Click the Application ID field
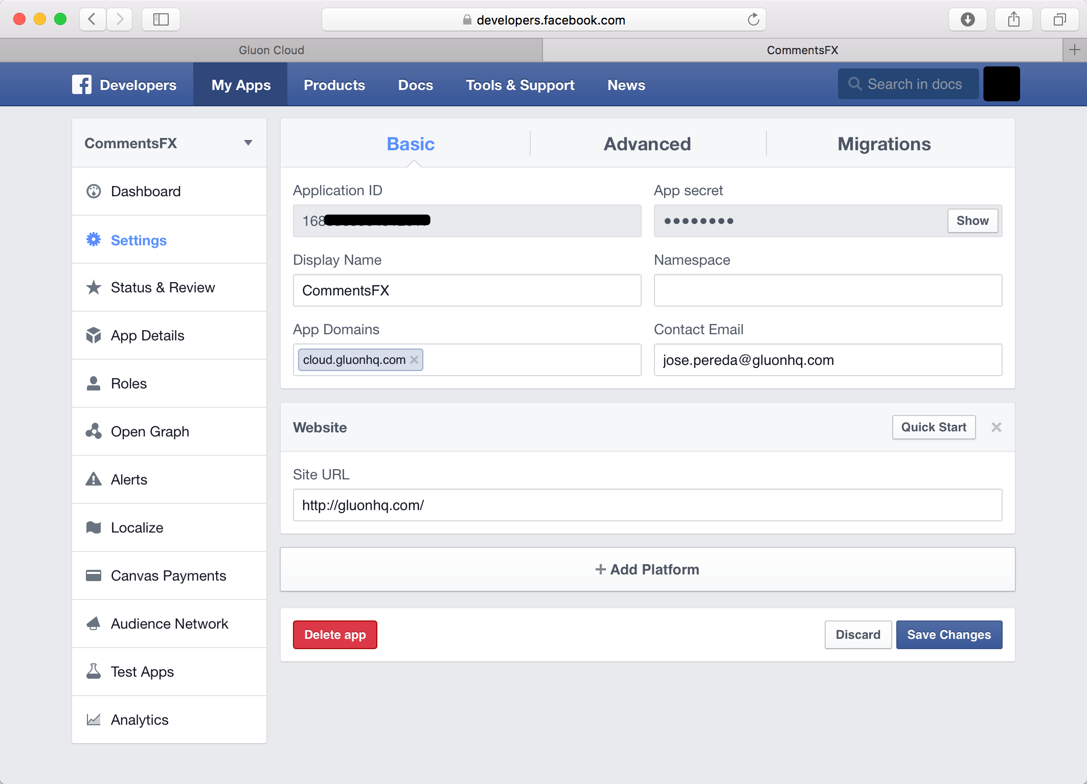Screen dimensions: 1087x784 (x=467, y=221)
